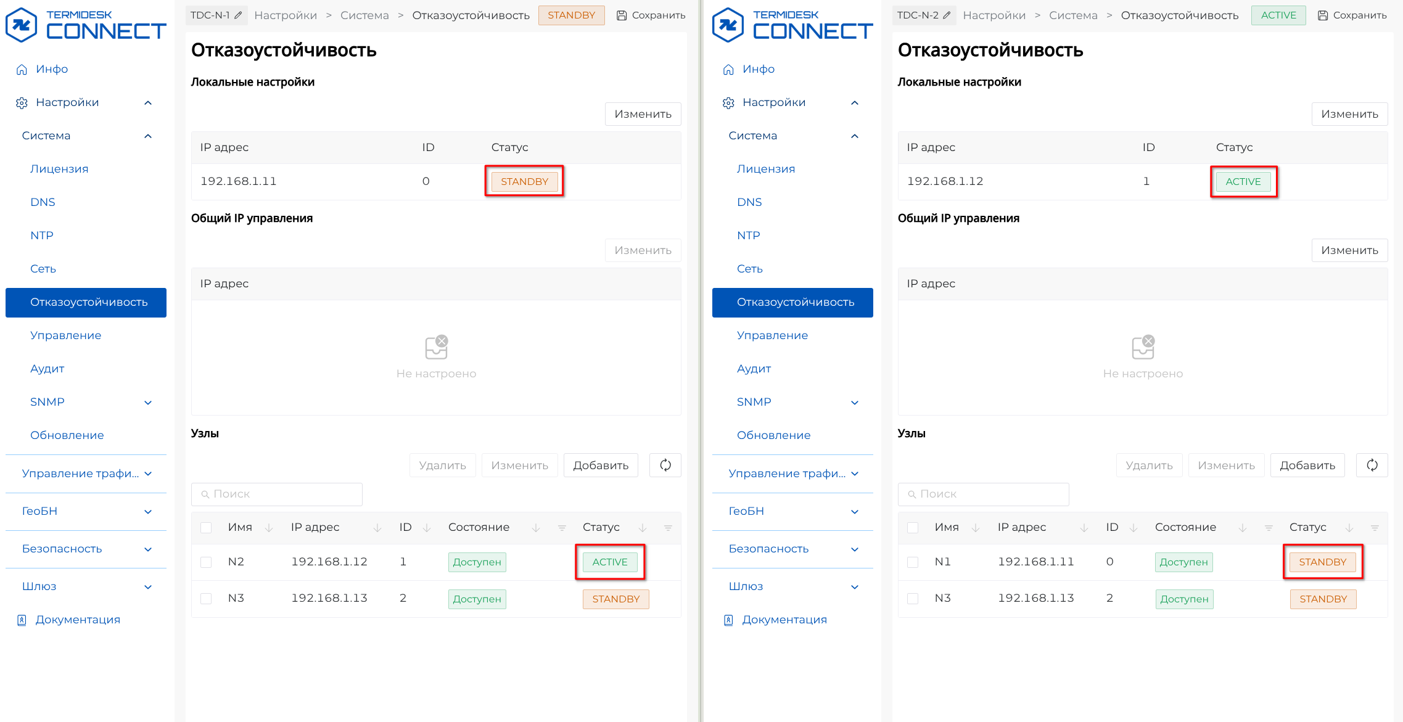The width and height of the screenshot is (1403, 722).
Task: Open Аудит page in right sidebar
Action: 754,369
